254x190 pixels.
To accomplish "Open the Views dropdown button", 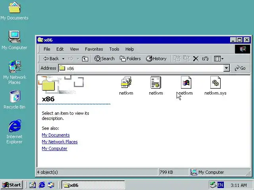I will click(x=219, y=59).
